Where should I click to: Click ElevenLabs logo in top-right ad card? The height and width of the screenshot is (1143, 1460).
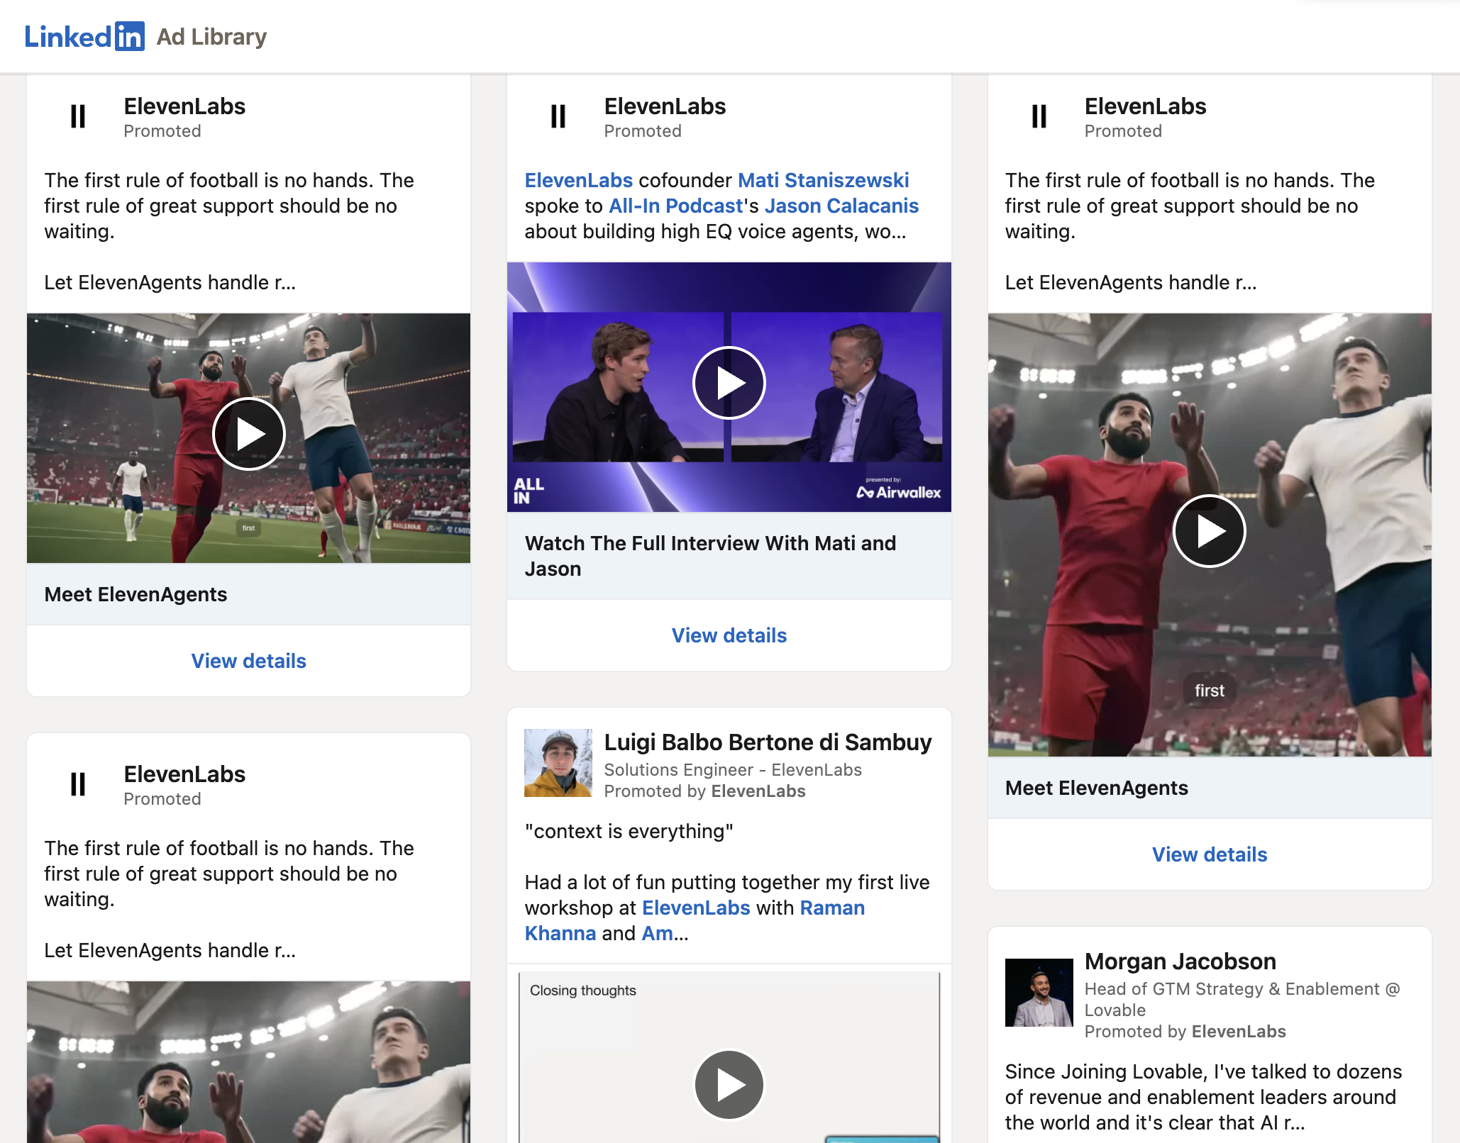tap(1039, 116)
